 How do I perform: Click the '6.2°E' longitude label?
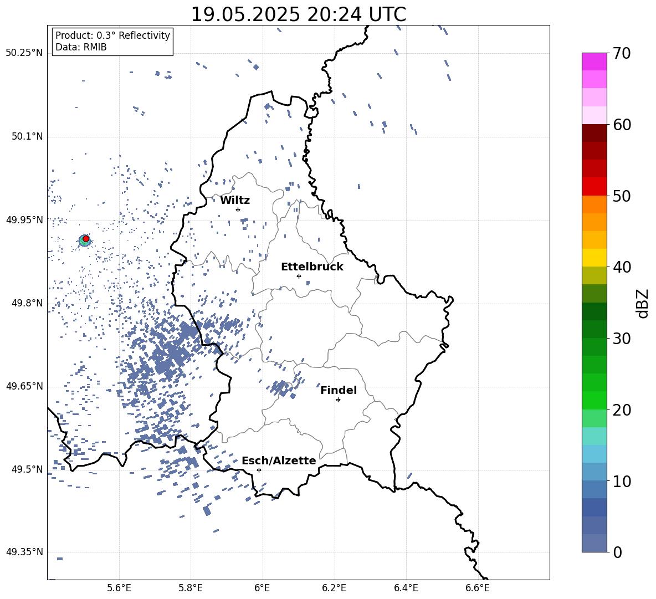[x=334, y=588]
